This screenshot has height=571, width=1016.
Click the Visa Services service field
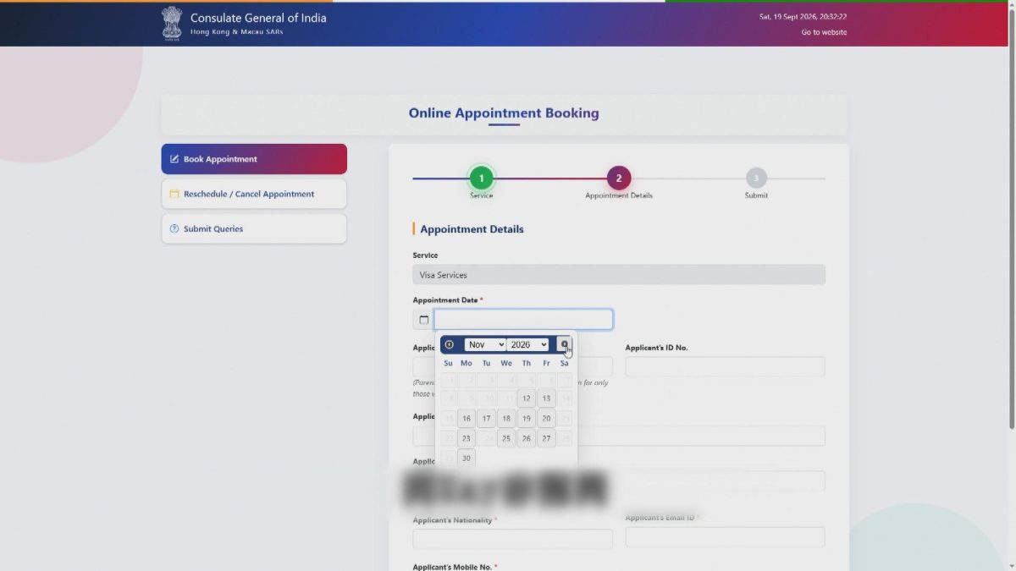click(x=619, y=275)
